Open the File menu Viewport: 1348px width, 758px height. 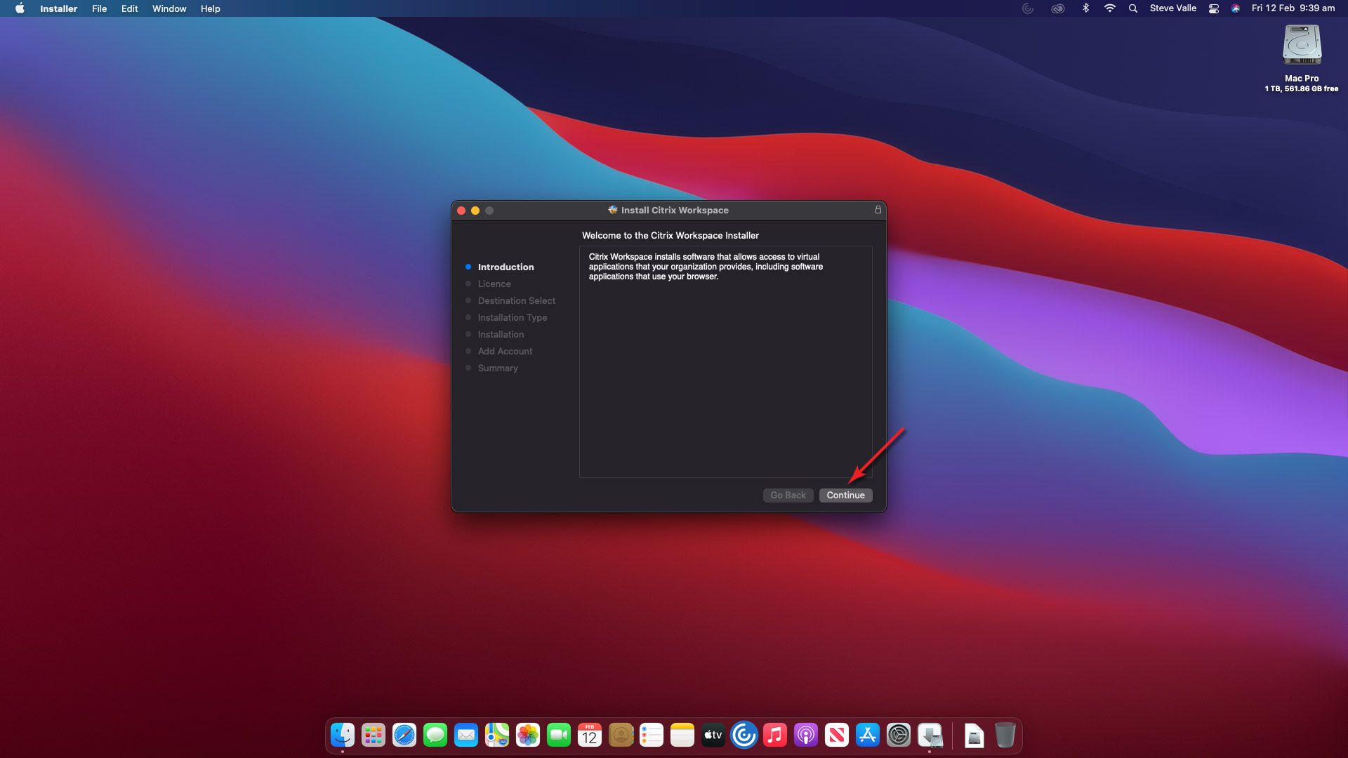[99, 8]
